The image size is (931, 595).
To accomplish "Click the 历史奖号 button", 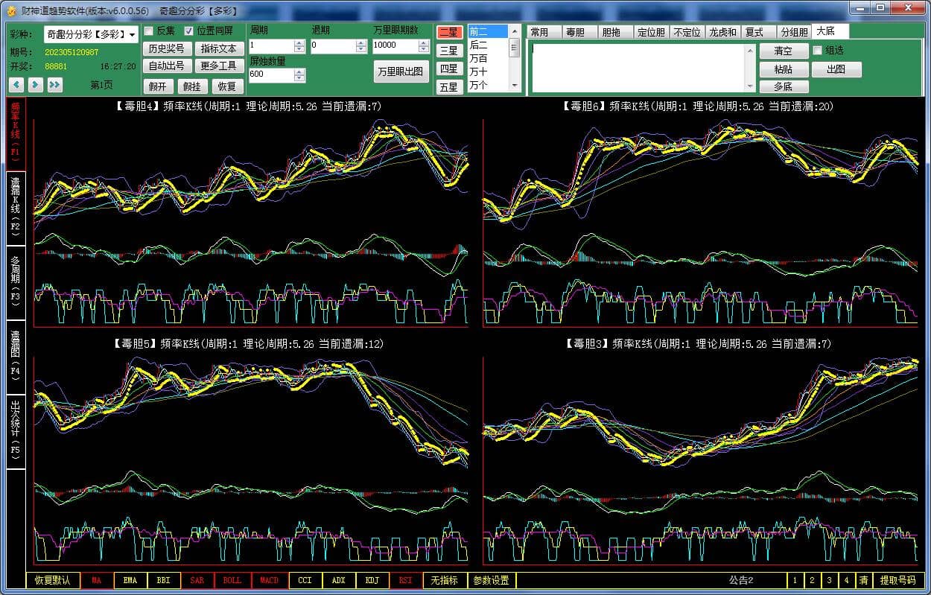I will [x=166, y=48].
